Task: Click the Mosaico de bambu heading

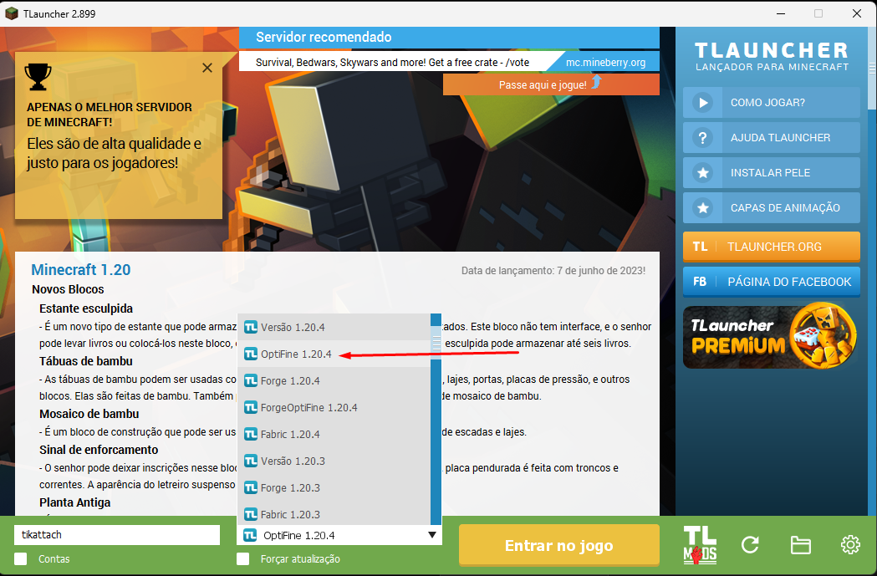Action: coord(89,414)
